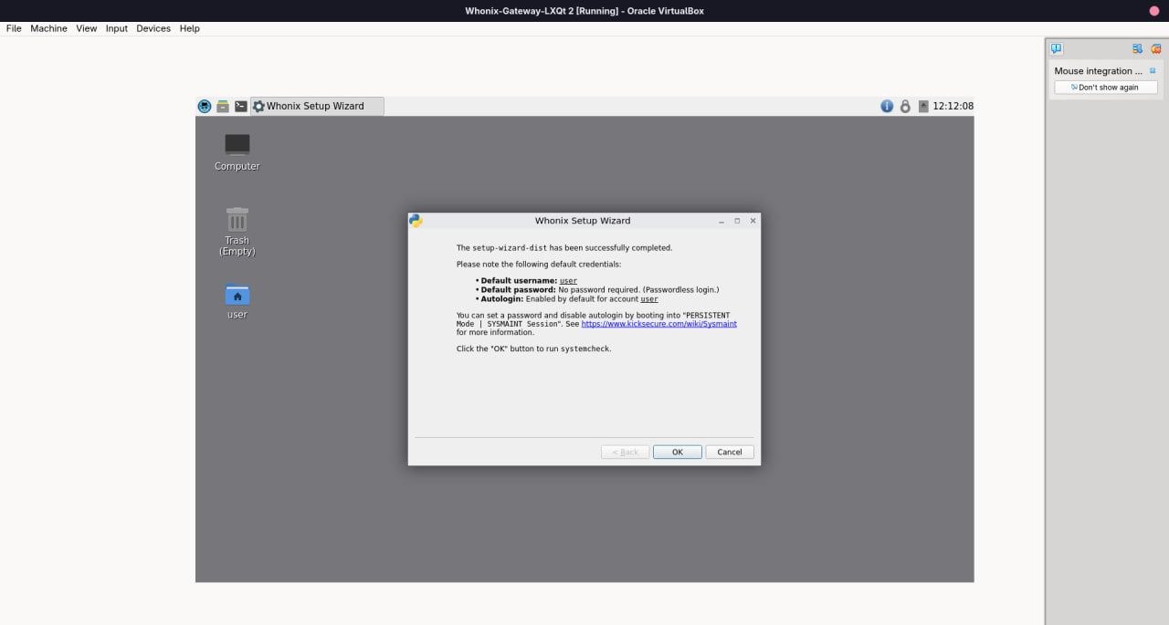Screen dimensions: 1169x625
Task: Dismiss the Mouse integration notification
Action: point(1153,70)
